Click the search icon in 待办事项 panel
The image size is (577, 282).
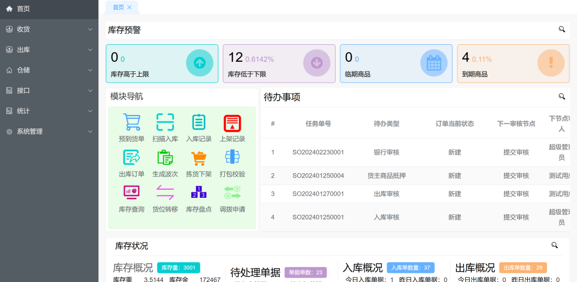(562, 96)
